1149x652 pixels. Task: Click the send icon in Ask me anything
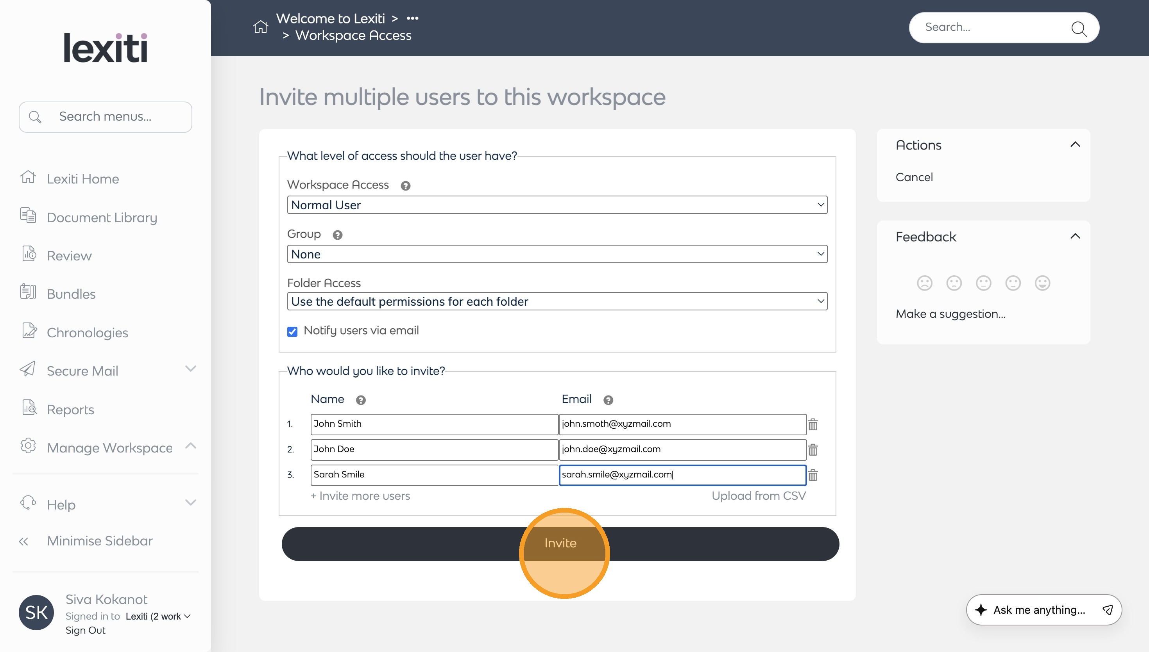1107,609
